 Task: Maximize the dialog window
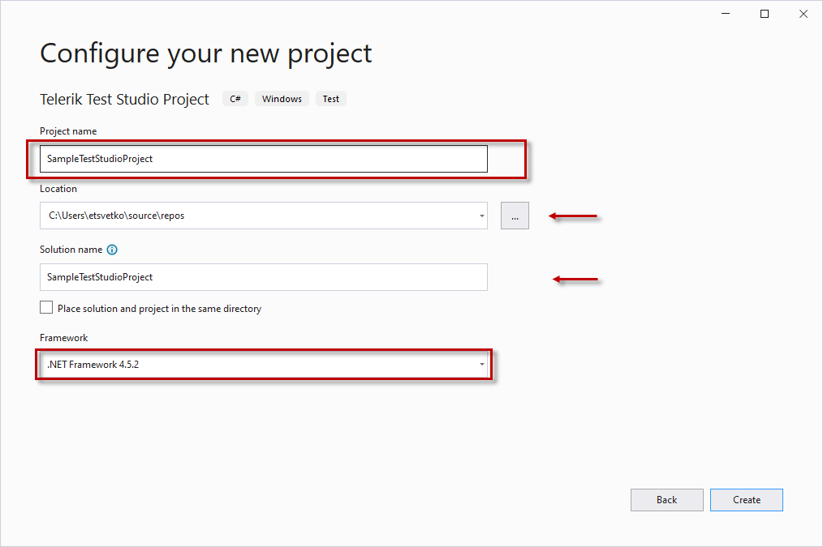tap(765, 14)
